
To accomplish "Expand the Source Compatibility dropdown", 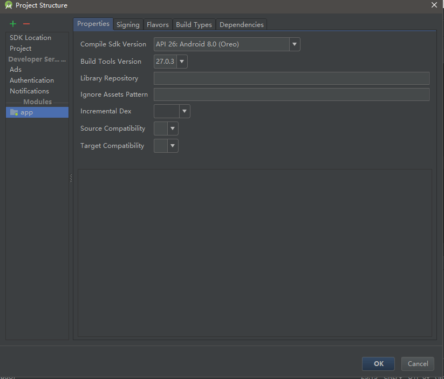I will (173, 128).
